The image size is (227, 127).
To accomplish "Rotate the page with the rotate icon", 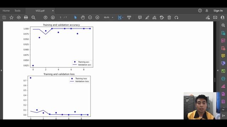I will (176, 18).
